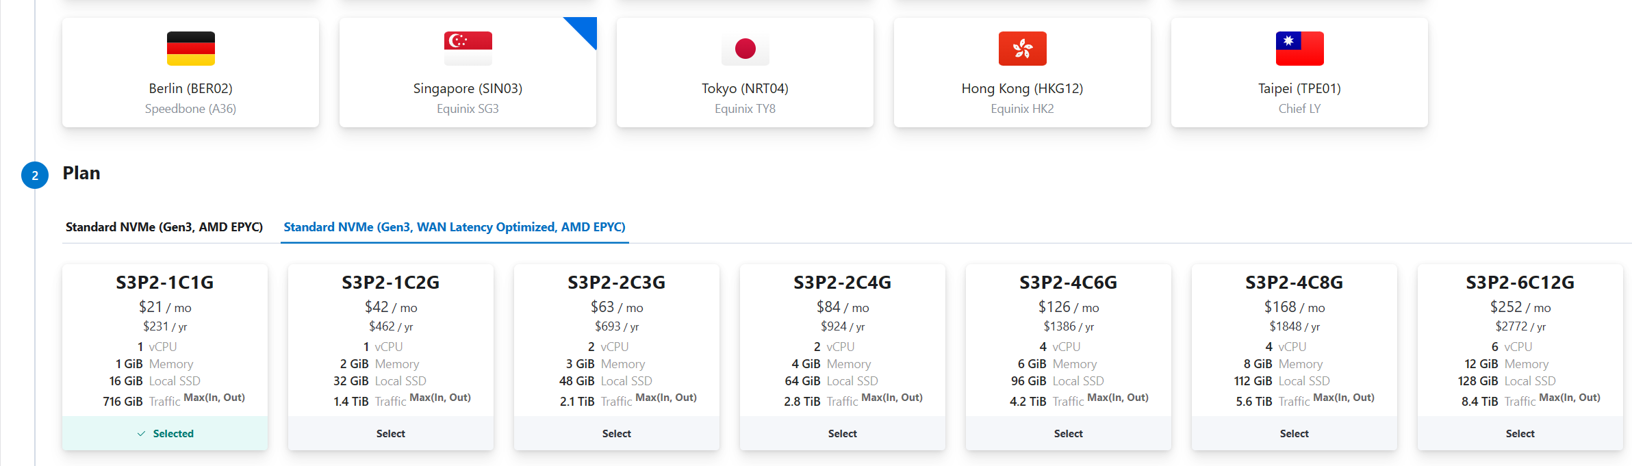Screen dimensions: 1632x466
Task: Select the S3P2-4C8G plan
Action: point(1294,434)
